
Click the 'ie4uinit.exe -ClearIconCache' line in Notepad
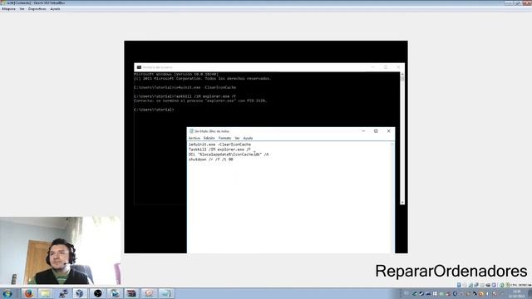219,145
